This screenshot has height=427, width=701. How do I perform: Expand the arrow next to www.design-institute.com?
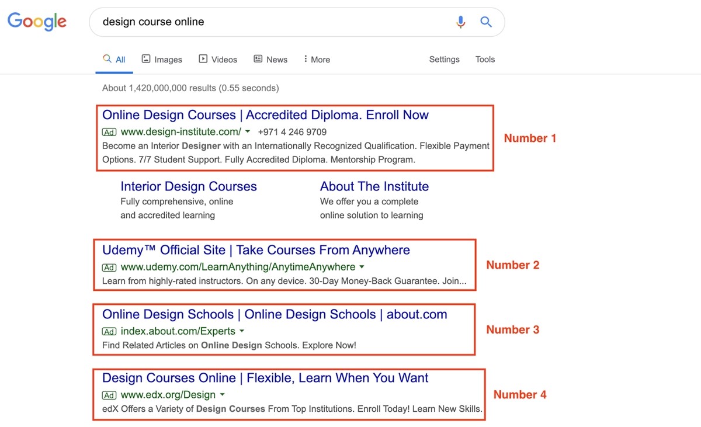[248, 132]
